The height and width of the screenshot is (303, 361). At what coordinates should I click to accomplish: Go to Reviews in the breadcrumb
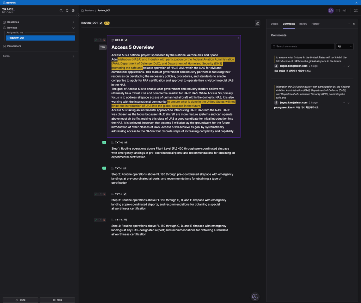click(89, 11)
